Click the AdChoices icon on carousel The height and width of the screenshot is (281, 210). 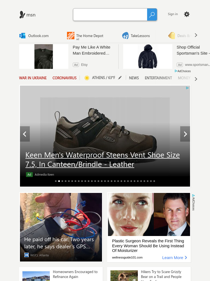click(x=187, y=88)
